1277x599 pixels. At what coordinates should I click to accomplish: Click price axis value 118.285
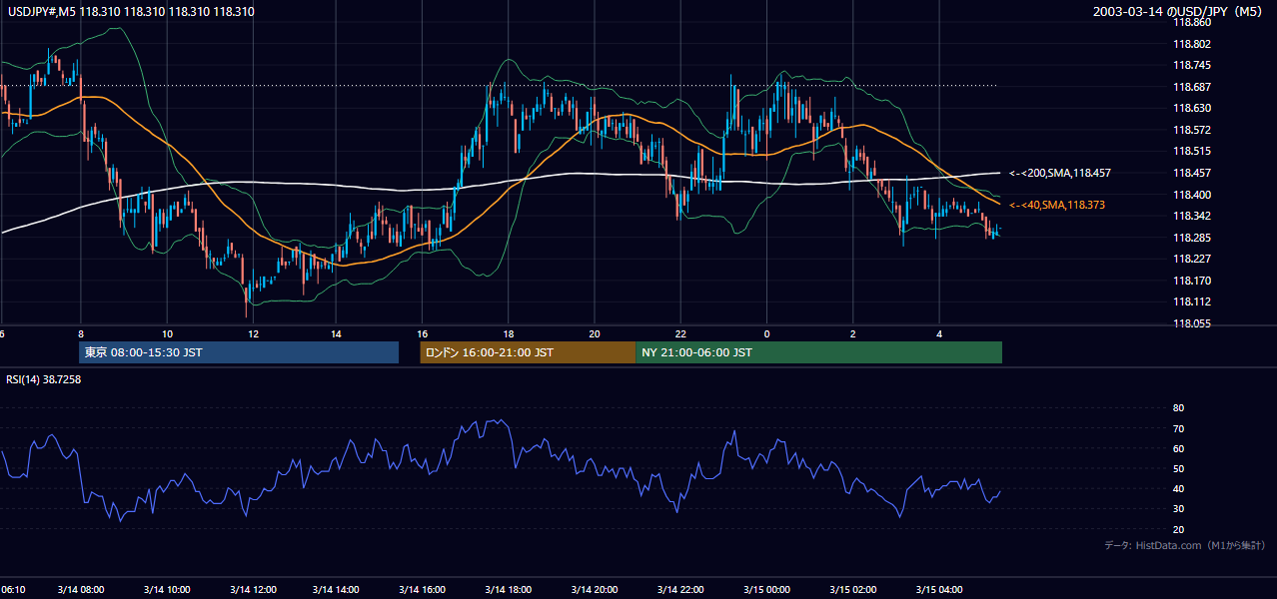[1190, 238]
